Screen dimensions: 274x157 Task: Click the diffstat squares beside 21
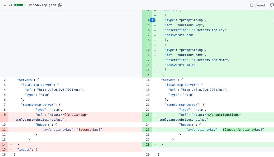(x=19, y=5)
